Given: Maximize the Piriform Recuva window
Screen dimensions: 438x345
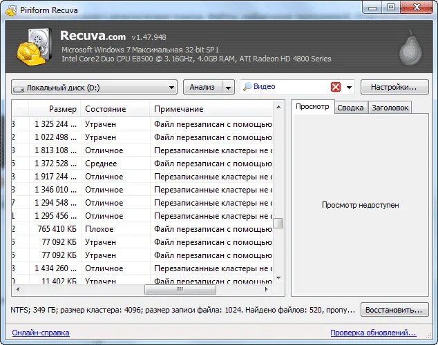Looking at the screenshot, I should pyautogui.click(x=391, y=8).
